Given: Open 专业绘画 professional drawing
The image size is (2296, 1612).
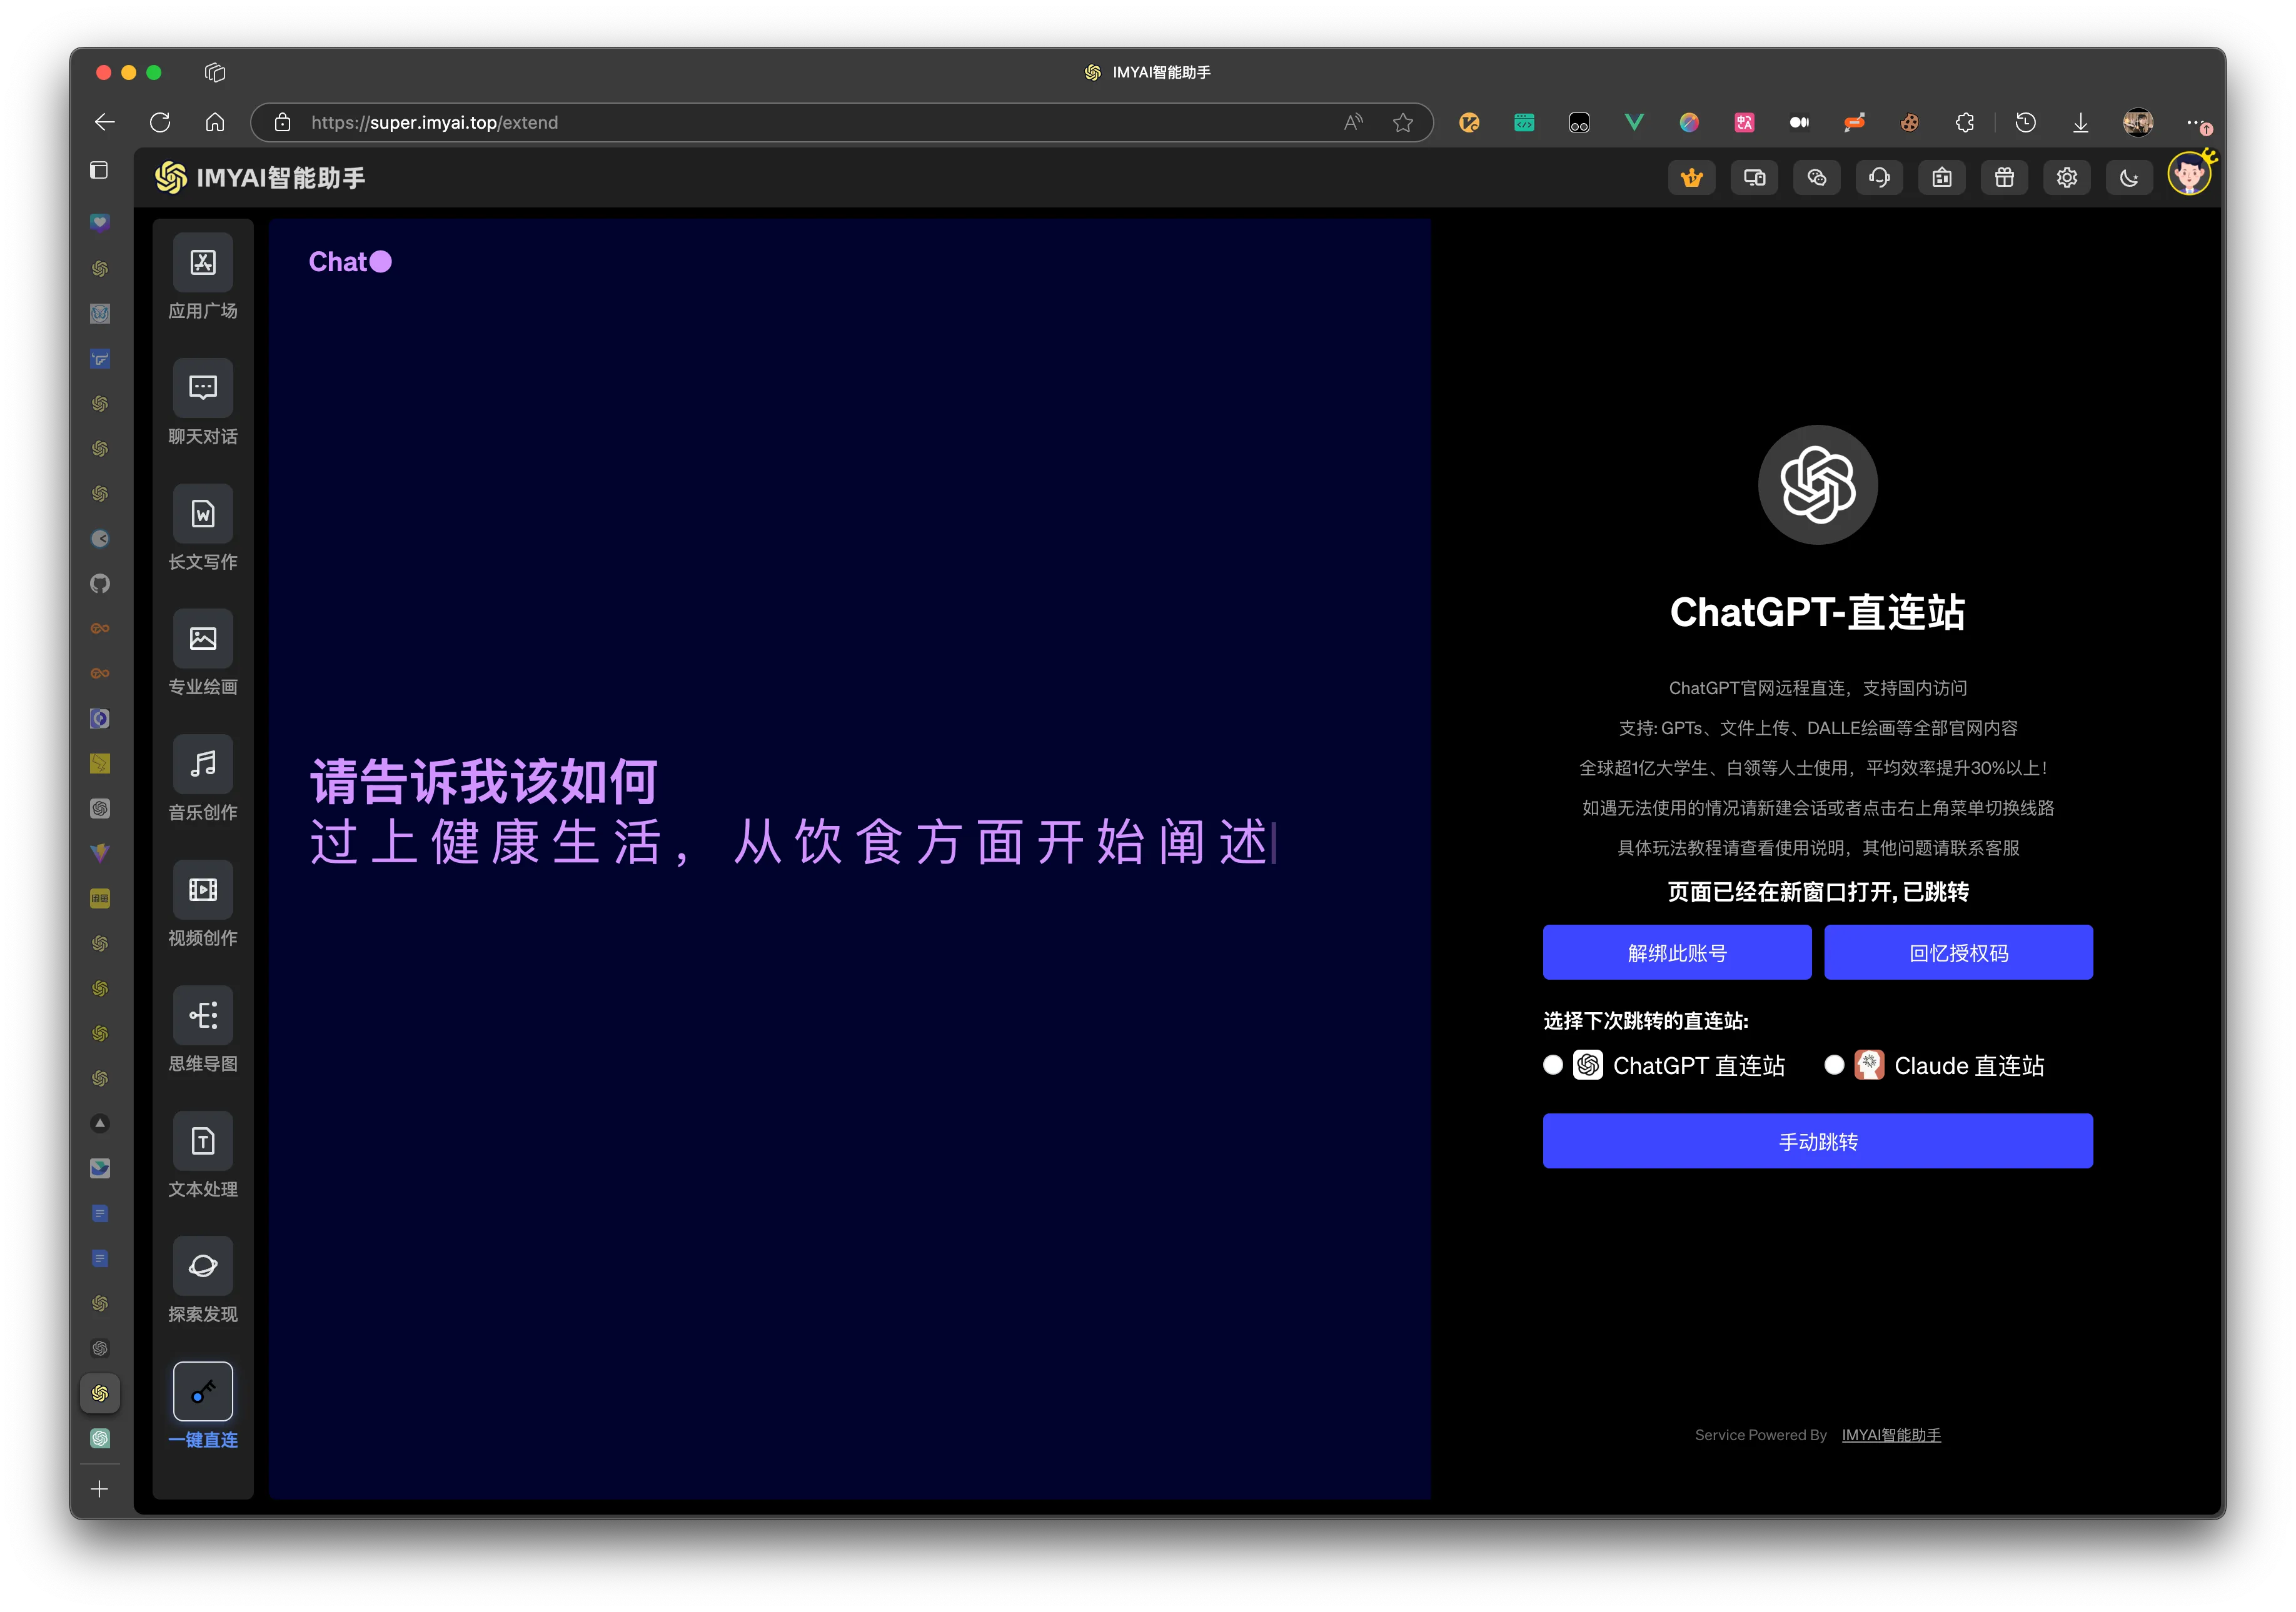Looking at the screenshot, I should click(x=203, y=654).
